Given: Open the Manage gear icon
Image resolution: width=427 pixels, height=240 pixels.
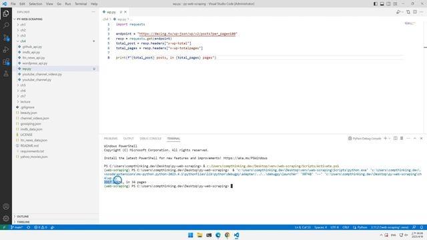Looking at the screenshot, I should pos(6,219).
